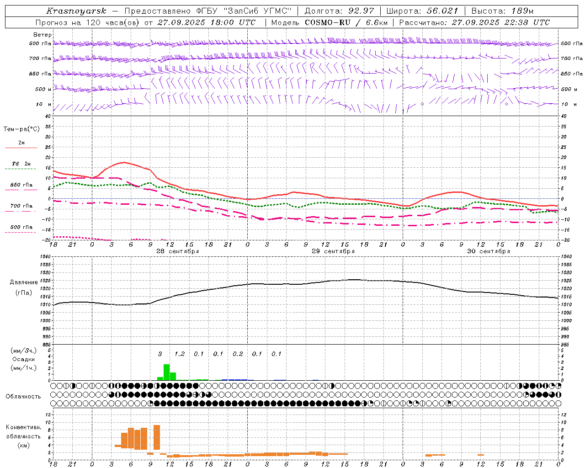Image resolution: width=585 pixels, height=468 pixels.
Task: Click the '(мм/3ч.)' precipitation unit label
Action: (23, 351)
